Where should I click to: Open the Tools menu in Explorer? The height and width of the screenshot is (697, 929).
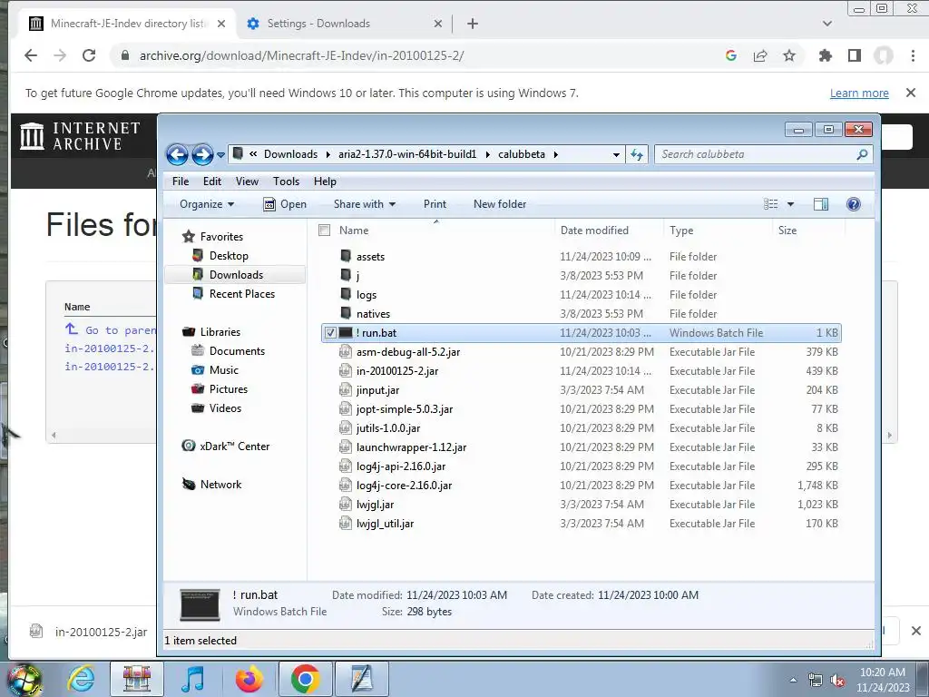coord(286,182)
